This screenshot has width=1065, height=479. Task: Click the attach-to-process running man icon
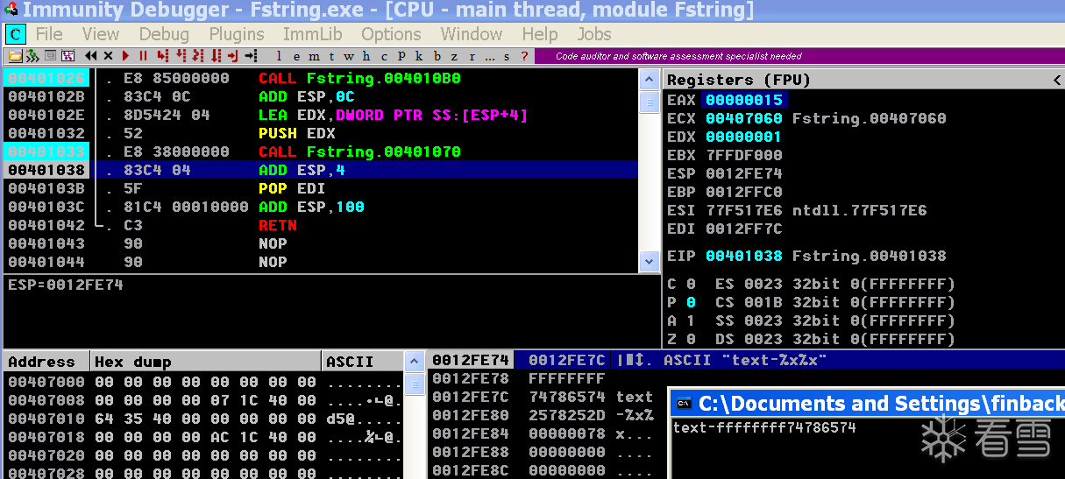32,56
